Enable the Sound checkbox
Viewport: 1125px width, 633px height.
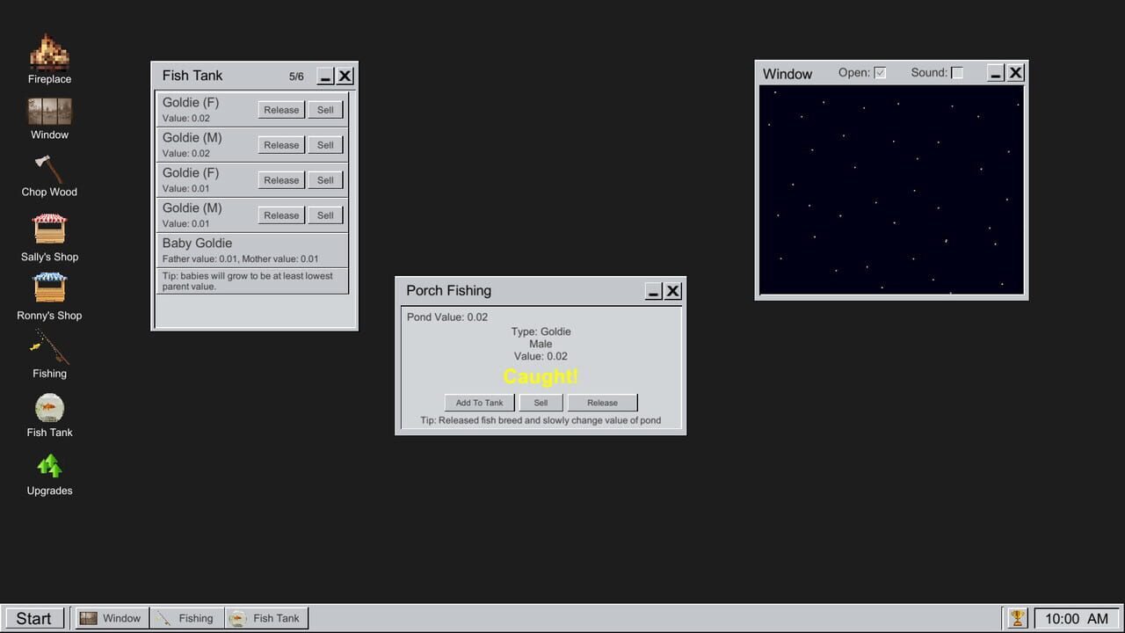point(957,73)
